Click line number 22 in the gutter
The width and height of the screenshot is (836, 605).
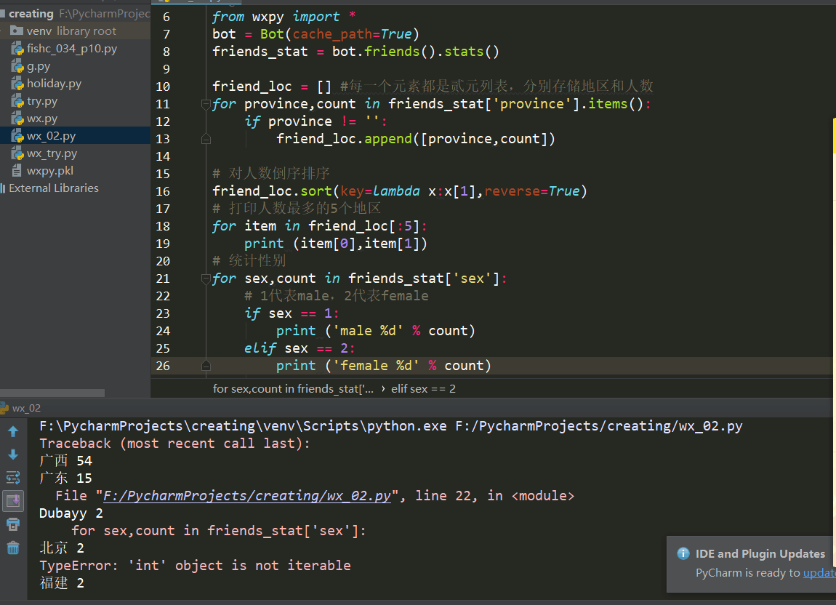[x=163, y=296]
